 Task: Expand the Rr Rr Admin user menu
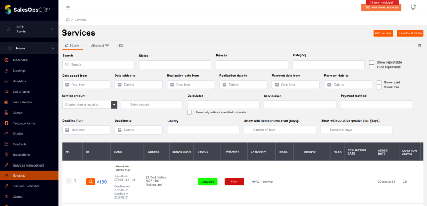[51, 29]
